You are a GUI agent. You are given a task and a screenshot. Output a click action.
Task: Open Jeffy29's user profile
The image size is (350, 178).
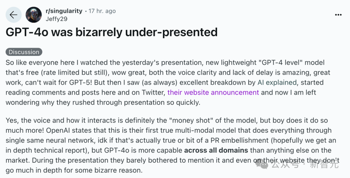56,19
